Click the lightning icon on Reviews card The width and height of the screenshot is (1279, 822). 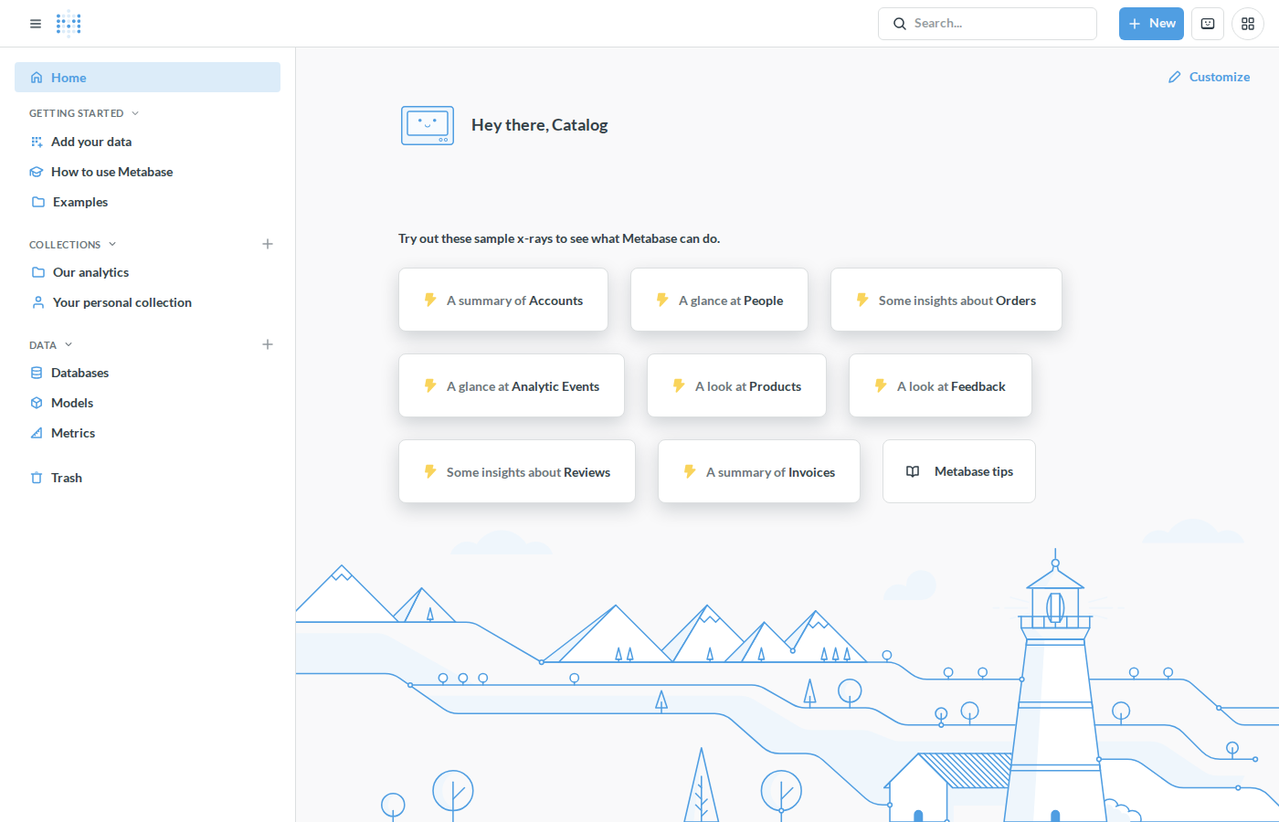[x=430, y=471]
